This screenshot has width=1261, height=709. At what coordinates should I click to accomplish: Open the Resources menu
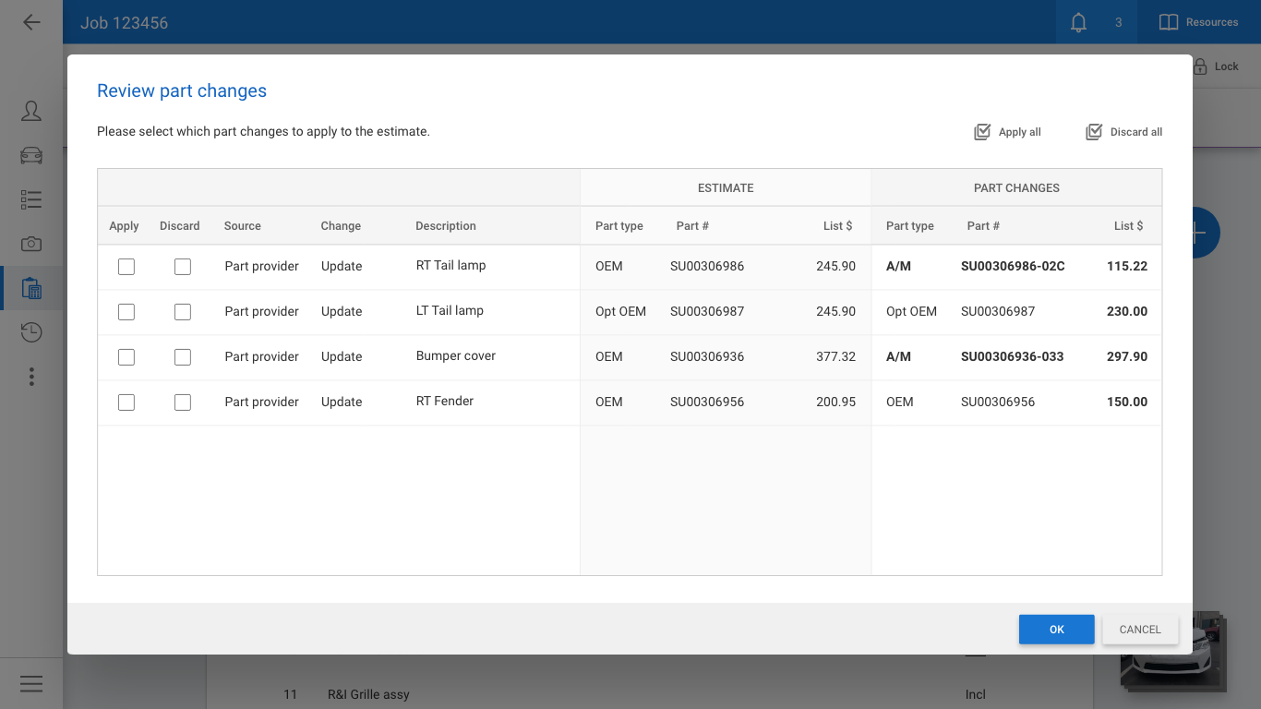(1198, 22)
